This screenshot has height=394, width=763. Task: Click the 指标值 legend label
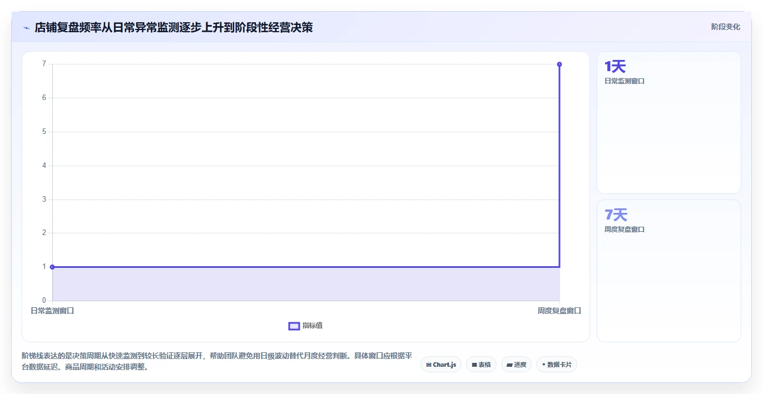point(313,326)
